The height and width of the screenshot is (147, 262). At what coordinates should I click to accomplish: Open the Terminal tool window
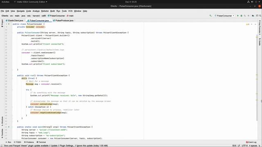[41, 142]
